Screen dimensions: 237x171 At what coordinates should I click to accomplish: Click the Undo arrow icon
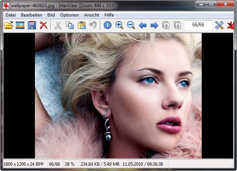point(93,26)
